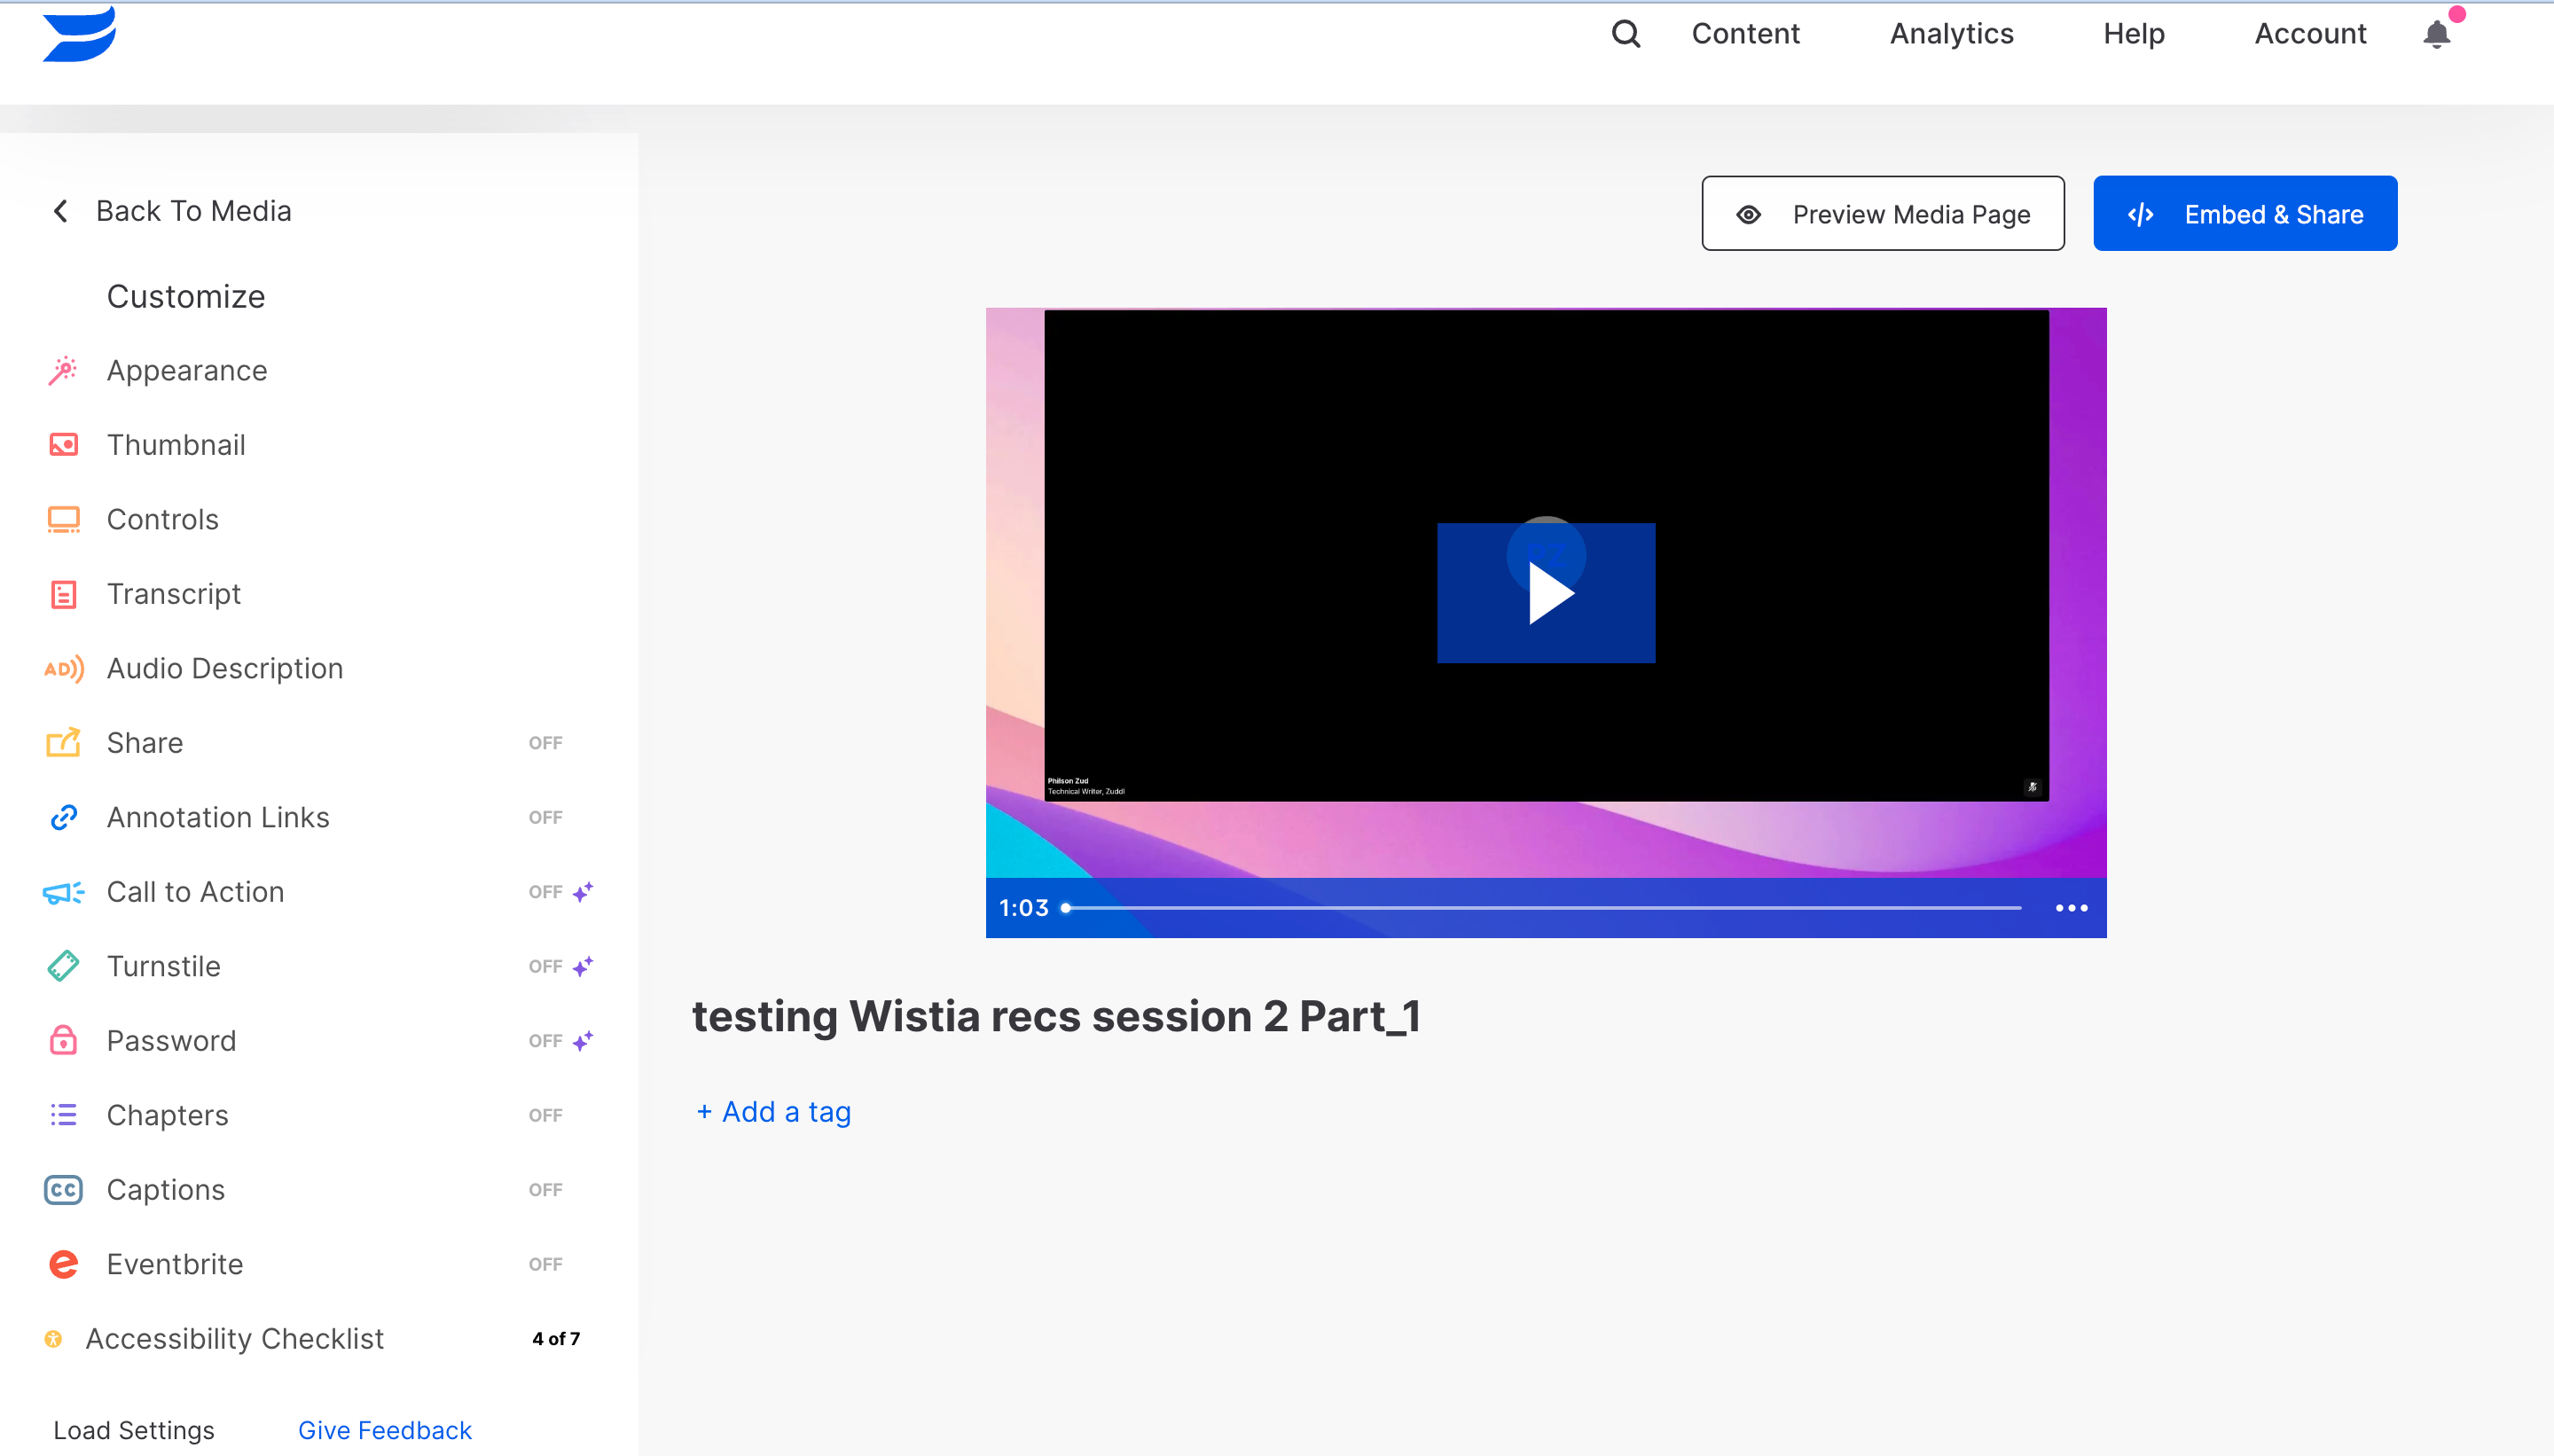Open the player's more options menu

pos(2071,907)
